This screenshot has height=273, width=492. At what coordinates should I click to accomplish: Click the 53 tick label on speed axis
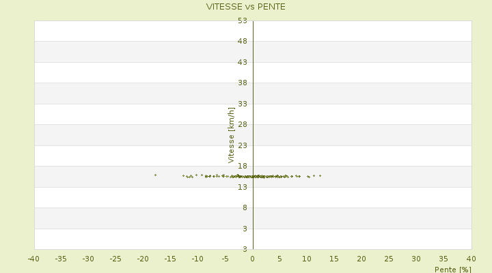[243, 20]
